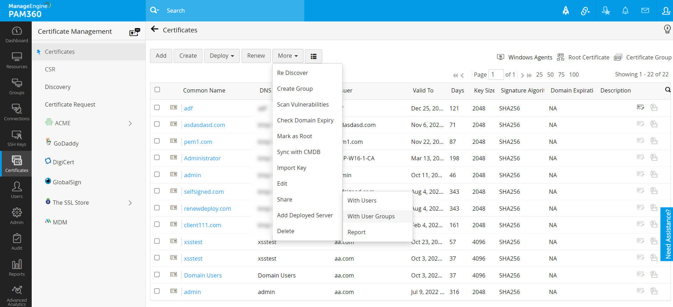Go to Groups in the sidebar
Screen dimensions: 673x307
coord(17,87)
